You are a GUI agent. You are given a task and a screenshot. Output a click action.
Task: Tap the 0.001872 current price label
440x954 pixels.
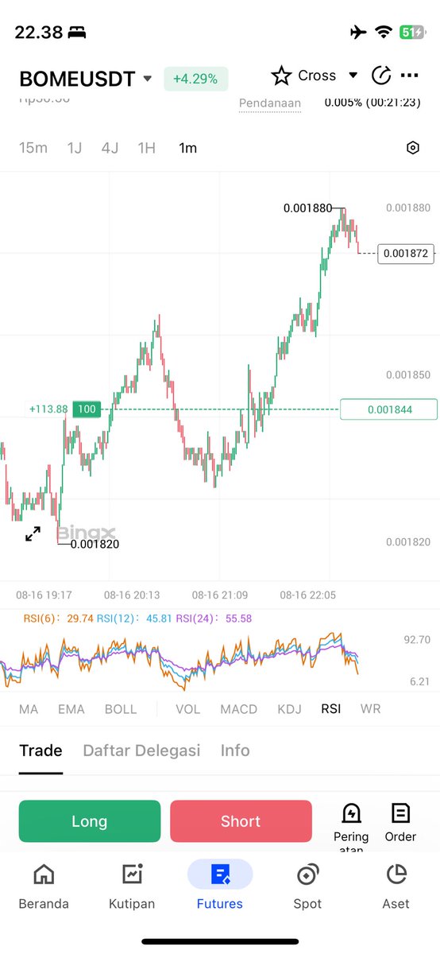406,254
